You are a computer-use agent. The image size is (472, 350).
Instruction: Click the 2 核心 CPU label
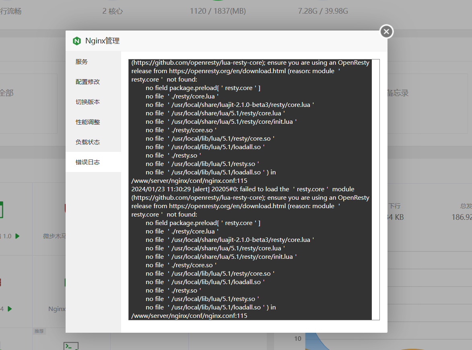click(113, 11)
